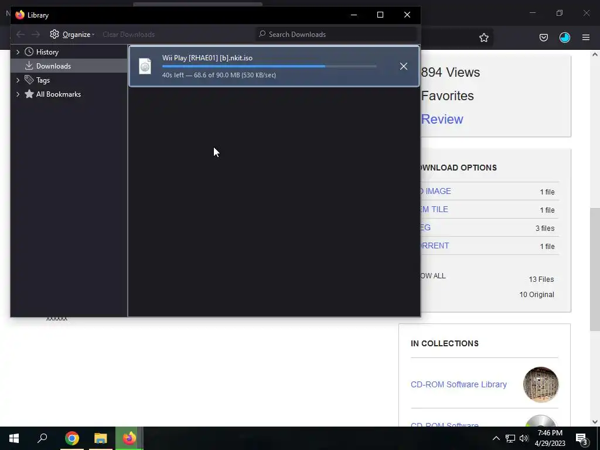This screenshot has width=600, height=450.
Task: Open the Windows Start menu
Action: 14,438
